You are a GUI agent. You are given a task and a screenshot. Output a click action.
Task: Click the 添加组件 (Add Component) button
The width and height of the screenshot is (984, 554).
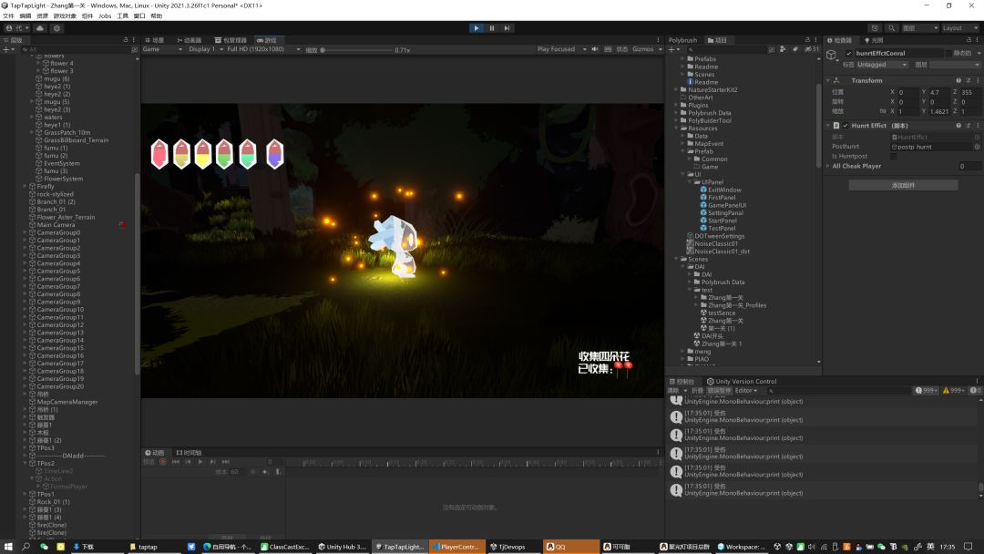click(902, 185)
